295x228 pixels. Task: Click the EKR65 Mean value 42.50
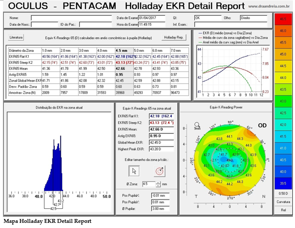pyautogui.click(x=106, y=69)
